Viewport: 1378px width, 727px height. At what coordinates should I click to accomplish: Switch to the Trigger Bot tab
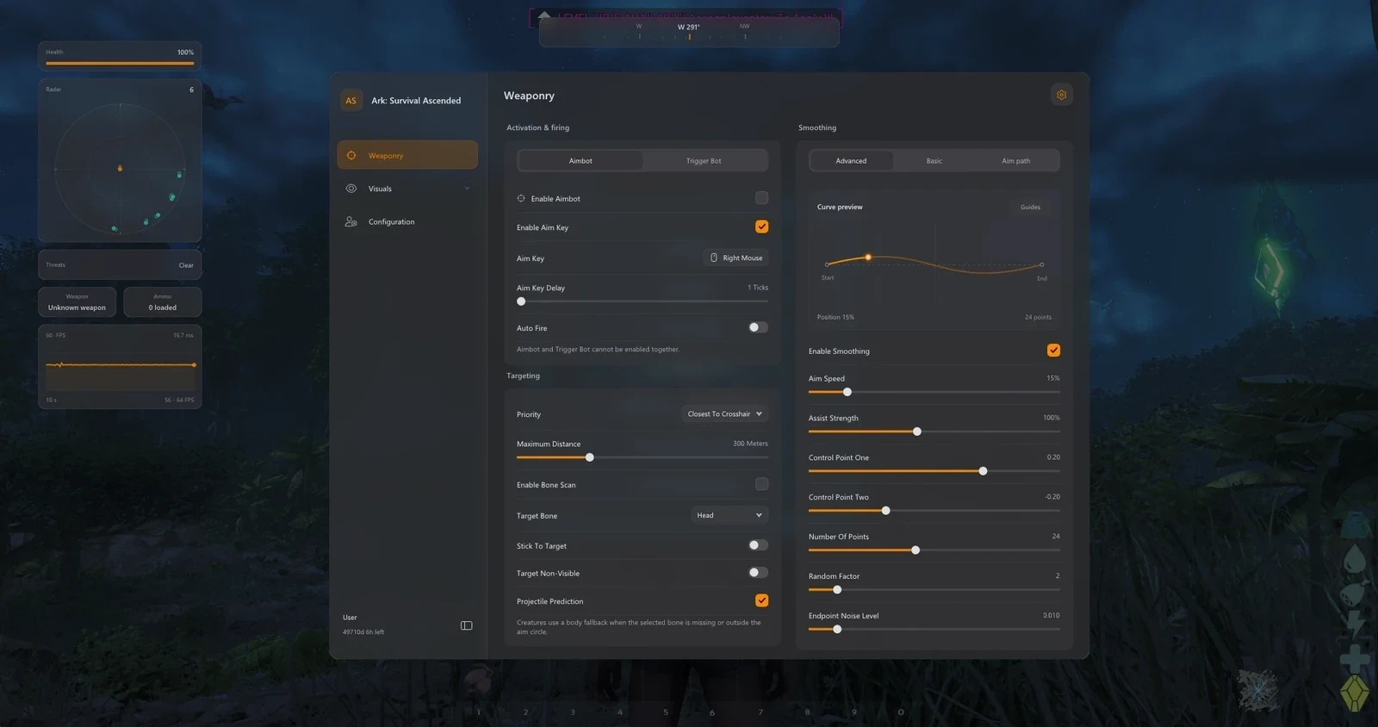click(x=704, y=160)
